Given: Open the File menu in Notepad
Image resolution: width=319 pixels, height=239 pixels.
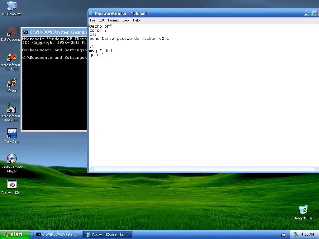Looking at the screenshot, I should 93,20.
